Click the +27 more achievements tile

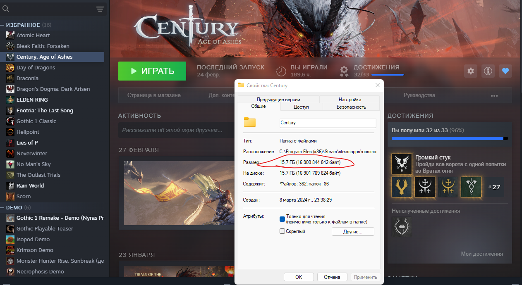(494, 187)
